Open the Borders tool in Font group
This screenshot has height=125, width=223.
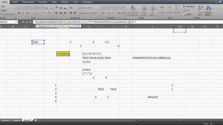pyautogui.click(x=35, y=13)
